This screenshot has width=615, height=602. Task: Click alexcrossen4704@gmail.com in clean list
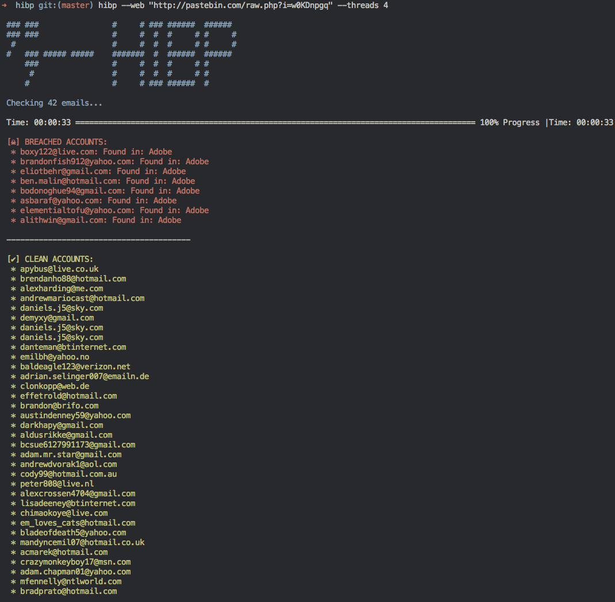(x=78, y=495)
